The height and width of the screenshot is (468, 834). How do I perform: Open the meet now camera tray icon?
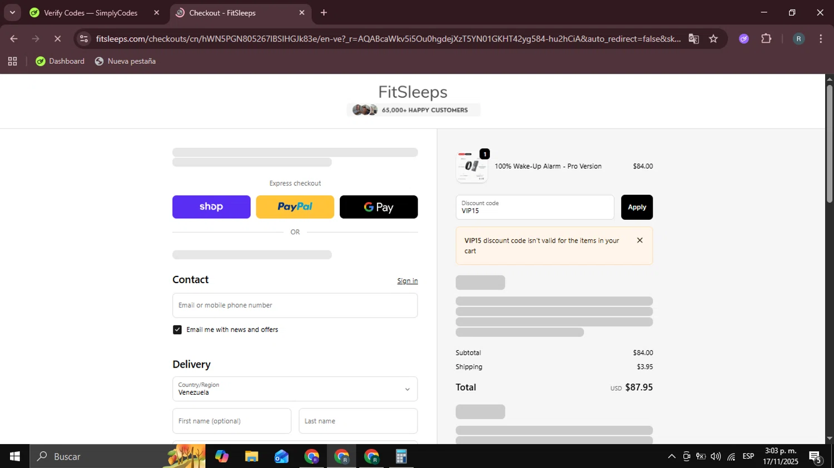(x=687, y=456)
